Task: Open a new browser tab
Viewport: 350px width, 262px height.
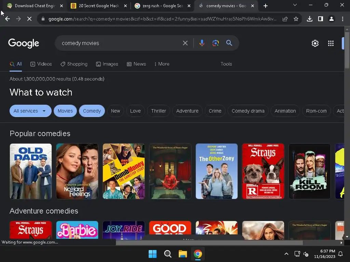Action: [x=265, y=6]
